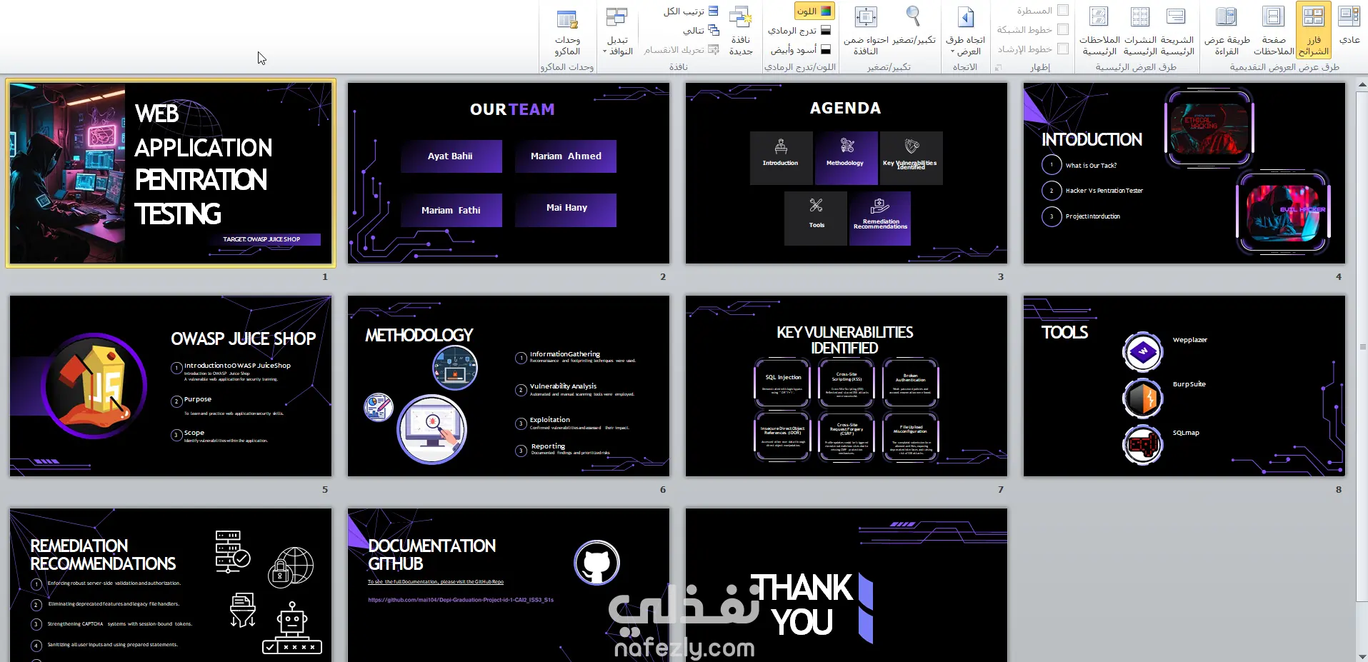
Task: Click Cascade windows (تتالي)
Action: (701, 31)
